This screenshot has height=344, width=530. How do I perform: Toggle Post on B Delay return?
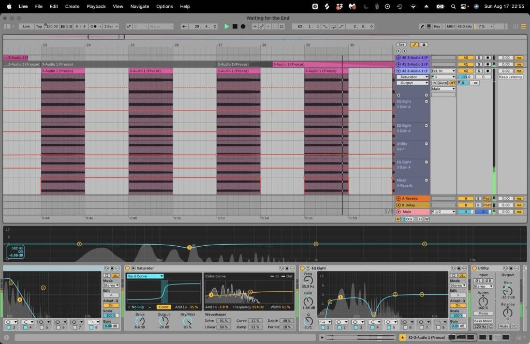(487, 205)
